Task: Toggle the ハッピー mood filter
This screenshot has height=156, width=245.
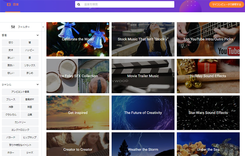Action: [x=30, y=50]
